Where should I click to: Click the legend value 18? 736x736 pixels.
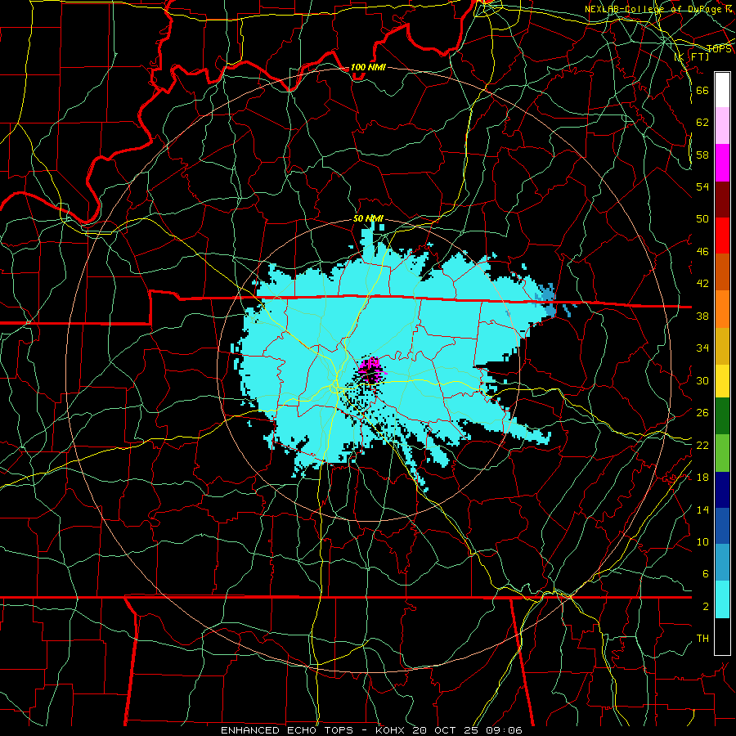702,478
